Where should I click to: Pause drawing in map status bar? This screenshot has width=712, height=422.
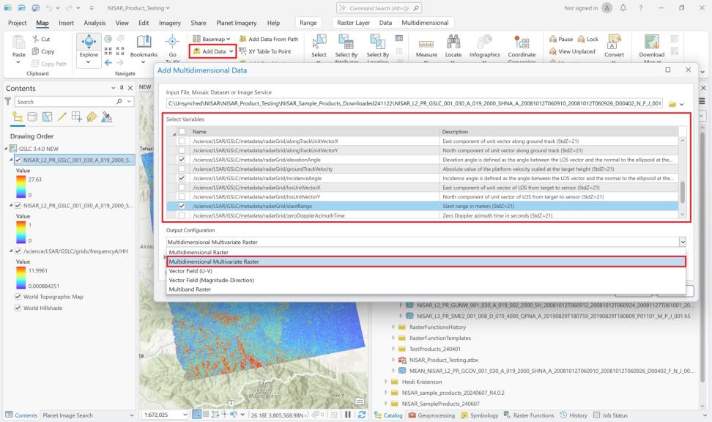click(348, 414)
